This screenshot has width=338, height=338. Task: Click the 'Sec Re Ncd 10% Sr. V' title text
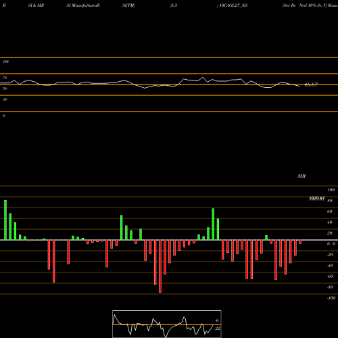pos(304,5)
